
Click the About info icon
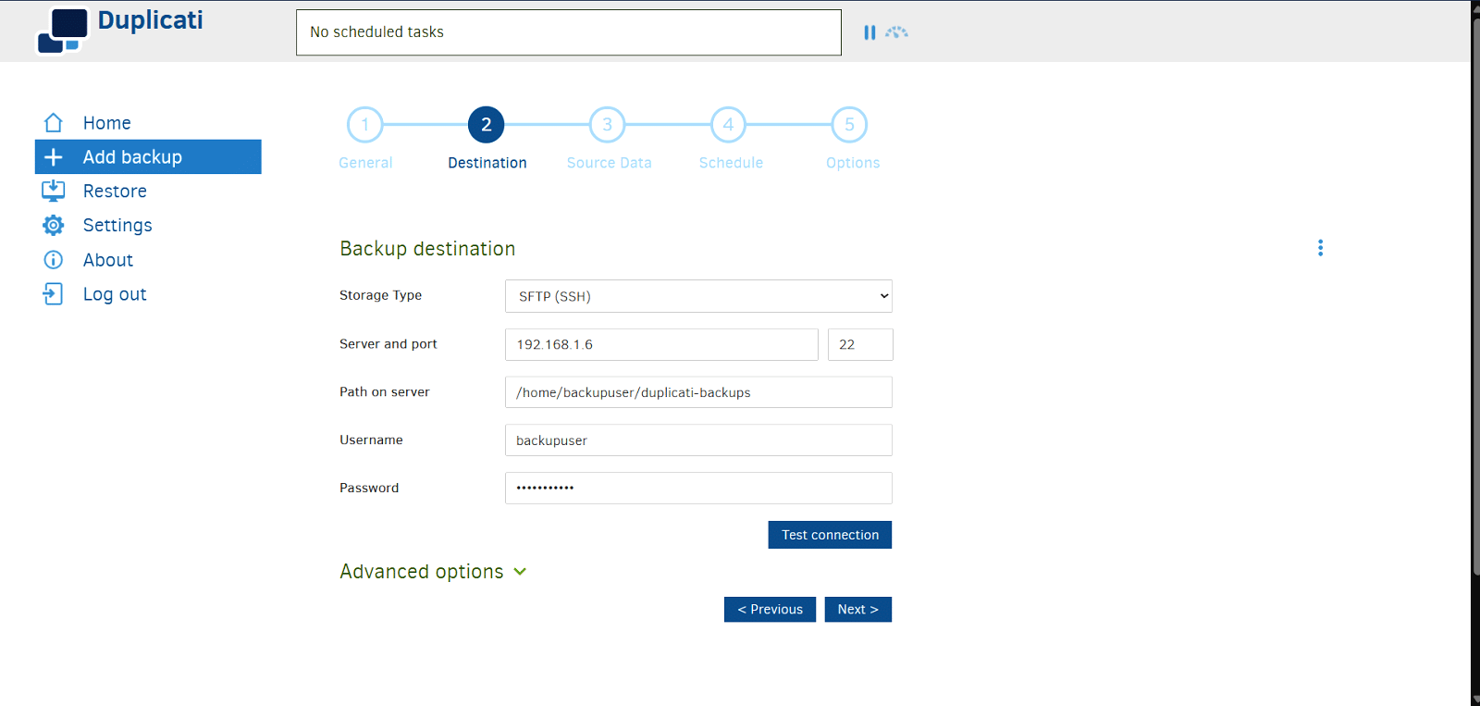[54, 260]
